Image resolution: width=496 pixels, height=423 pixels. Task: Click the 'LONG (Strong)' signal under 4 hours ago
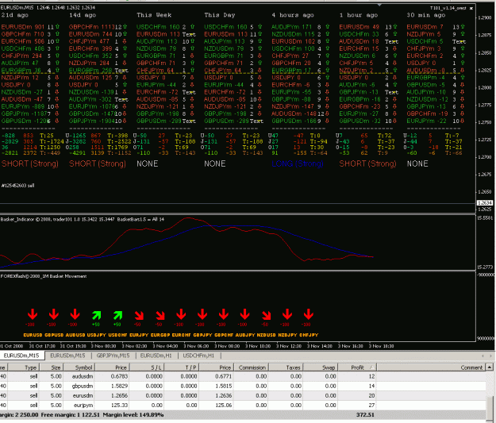[298, 163]
